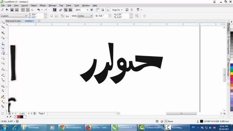This screenshot has width=233, height=131.
Task: Open the Units inches dropdown
Action: pos(91,16)
